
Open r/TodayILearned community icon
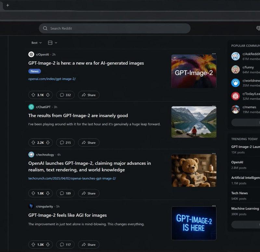[235, 96]
